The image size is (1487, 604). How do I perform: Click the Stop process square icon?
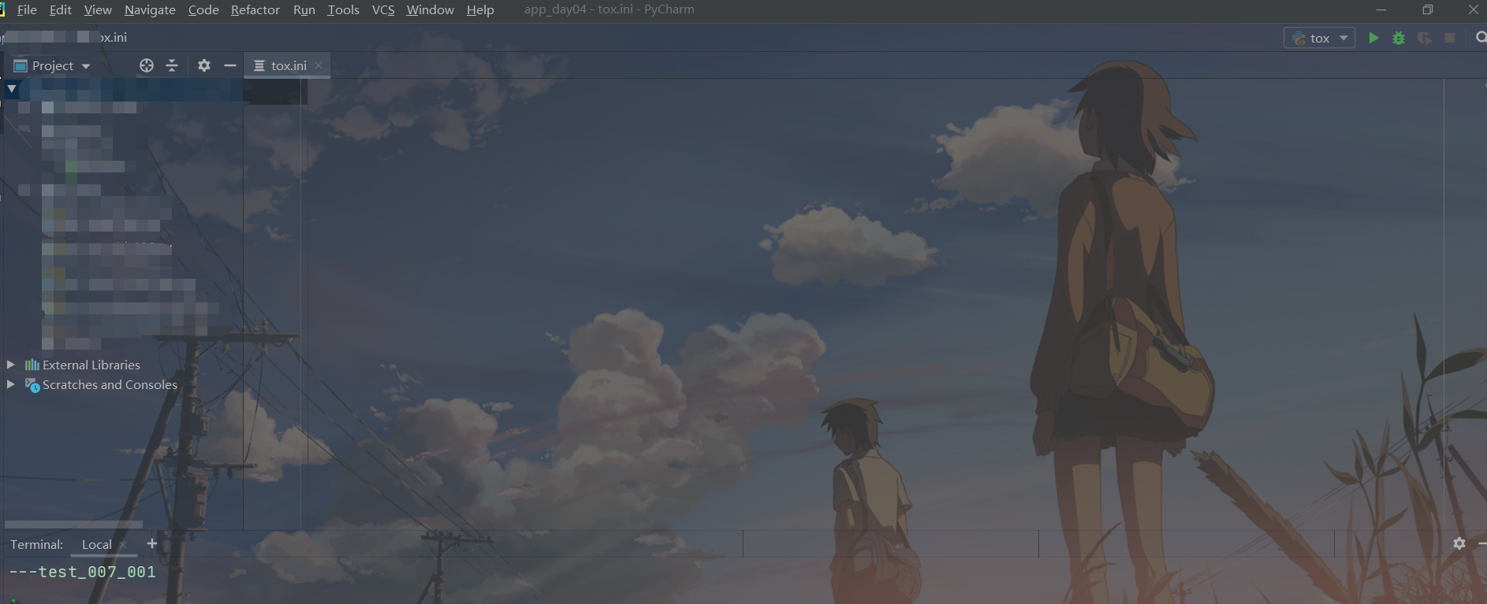click(x=1450, y=38)
